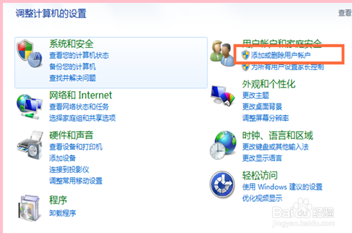
Task: Click the shield icon beside 添加或删除用户帐户
Action: (x=246, y=55)
